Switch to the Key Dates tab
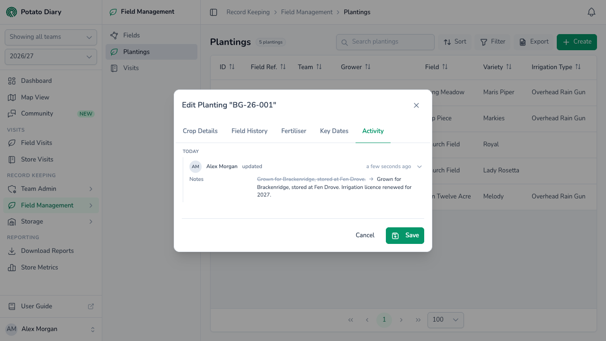 coord(334,131)
